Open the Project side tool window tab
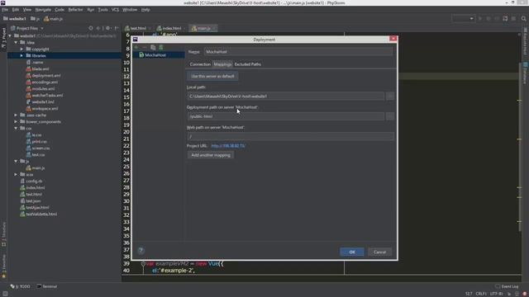529x297 pixels. [x=3, y=38]
